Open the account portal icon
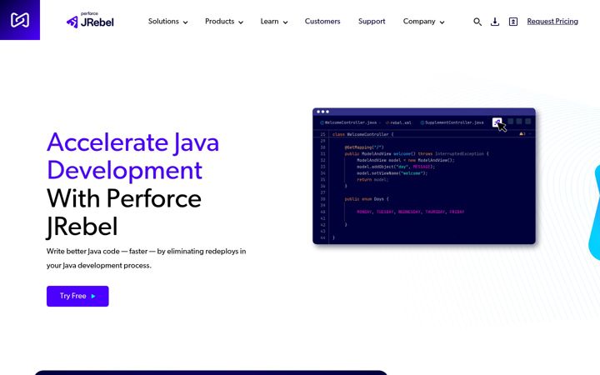The width and height of the screenshot is (600, 375). click(x=513, y=22)
